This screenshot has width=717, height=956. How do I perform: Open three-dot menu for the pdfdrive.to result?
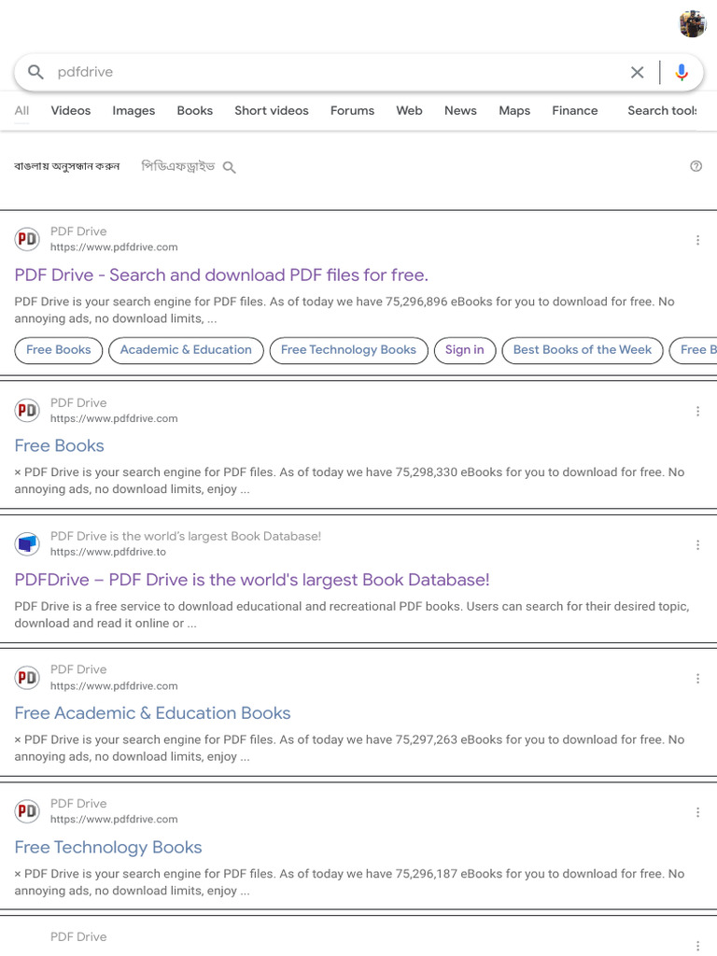[x=697, y=544]
